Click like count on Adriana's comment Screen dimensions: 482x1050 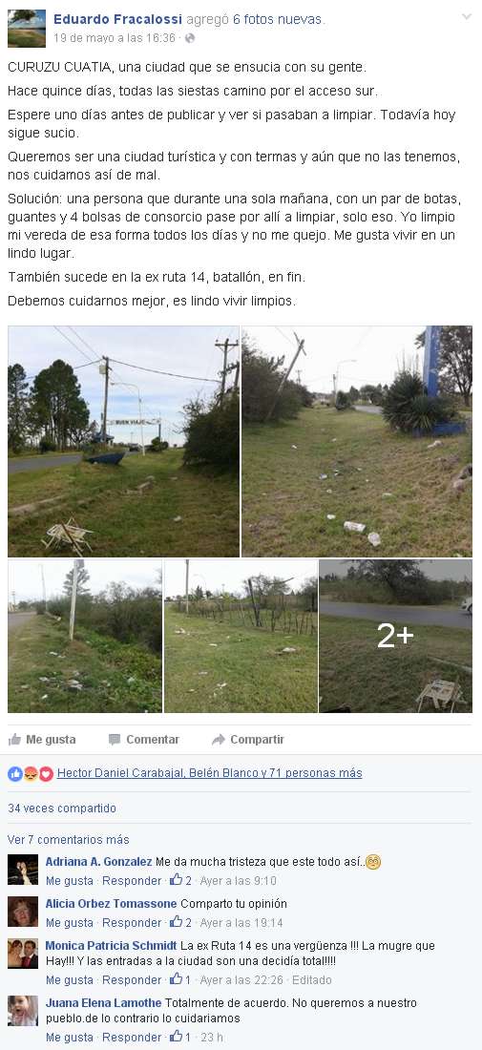click(x=180, y=881)
